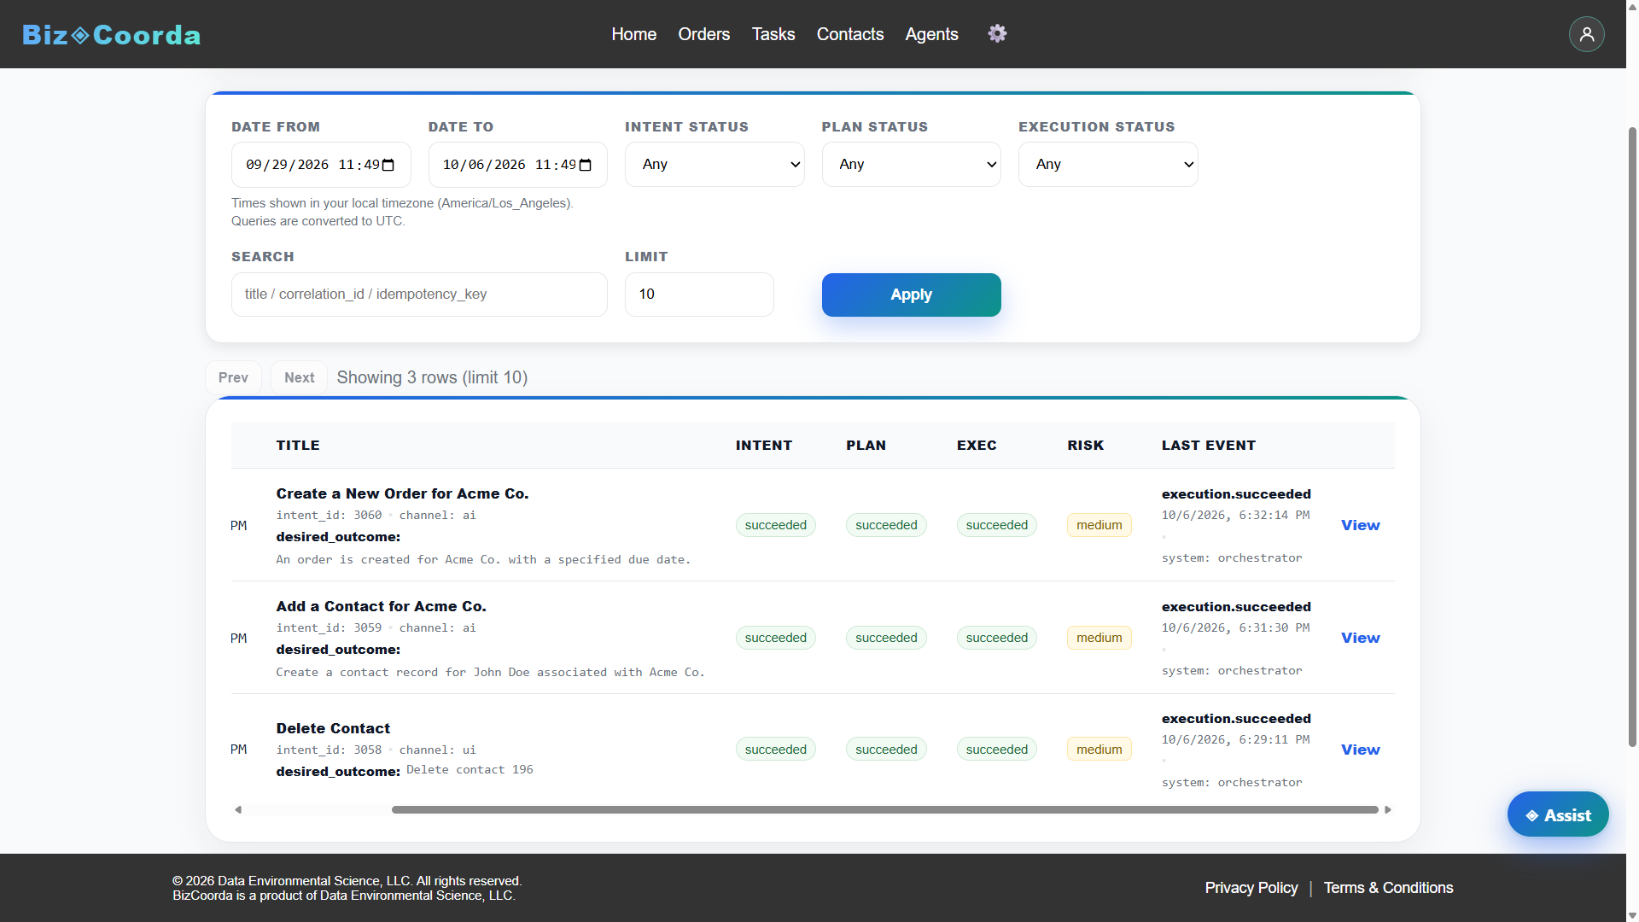
Task: Open the Terms & Conditions link
Action: pos(1388,888)
